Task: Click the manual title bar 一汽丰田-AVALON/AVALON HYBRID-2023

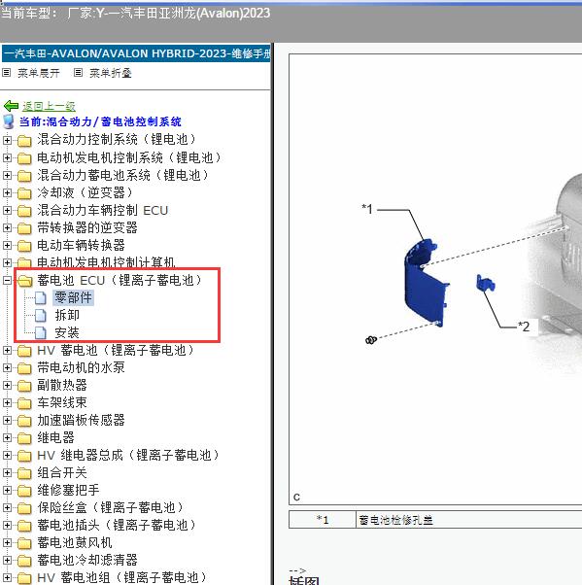Action: (x=136, y=53)
